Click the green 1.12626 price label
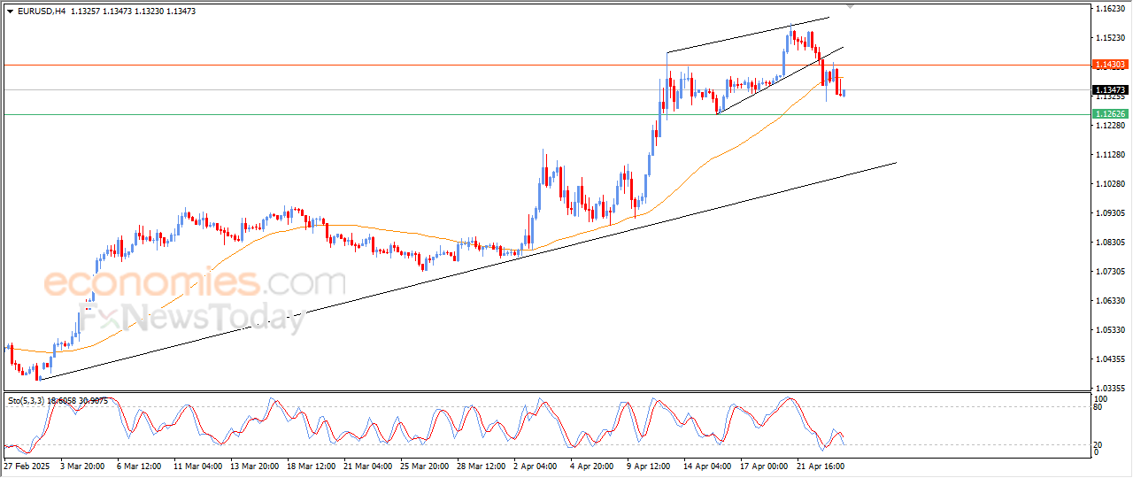Screen dimensions: 1133x478 click(x=1110, y=114)
